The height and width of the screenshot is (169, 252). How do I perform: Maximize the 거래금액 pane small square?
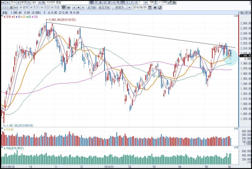point(237,147)
